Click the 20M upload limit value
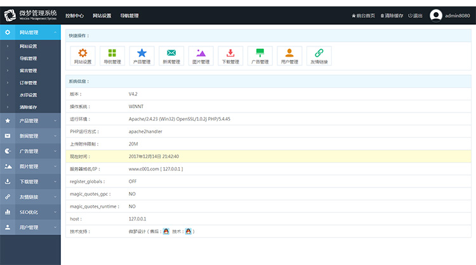476x265 pixels. tap(133, 144)
